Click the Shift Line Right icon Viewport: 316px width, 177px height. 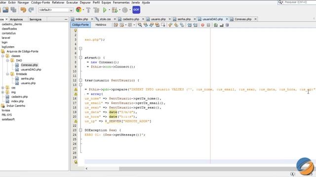(196, 25)
